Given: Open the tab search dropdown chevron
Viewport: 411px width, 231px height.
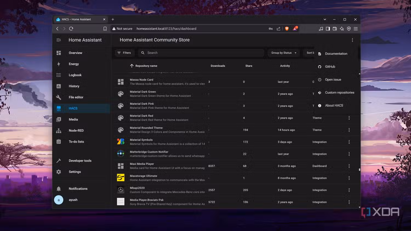Looking at the screenshot, I should (325, 19).
